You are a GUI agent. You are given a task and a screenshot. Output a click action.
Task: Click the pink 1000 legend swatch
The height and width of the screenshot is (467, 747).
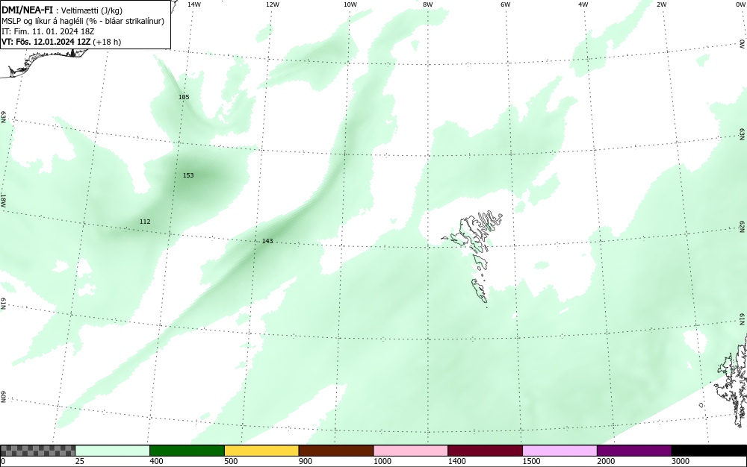[x=411, y=451]
